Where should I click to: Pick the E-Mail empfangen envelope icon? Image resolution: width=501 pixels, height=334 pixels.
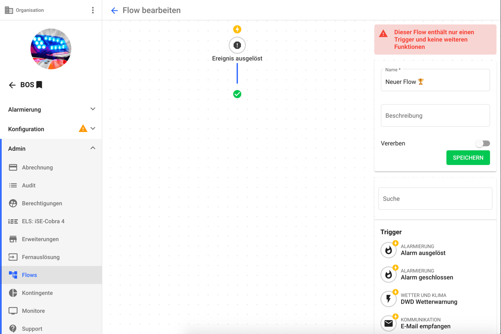pos(389,323)
